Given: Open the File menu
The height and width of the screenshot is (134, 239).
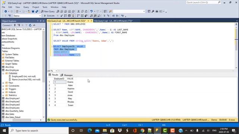Looking at the screenshot, I should [x=3, y=7].
